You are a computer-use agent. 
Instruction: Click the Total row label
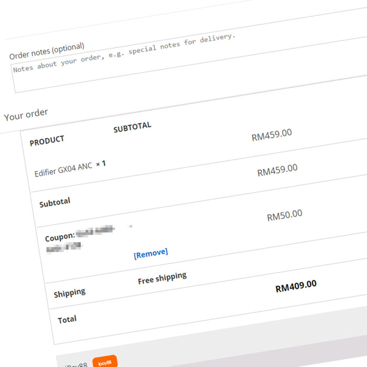[x=67, y=319]
